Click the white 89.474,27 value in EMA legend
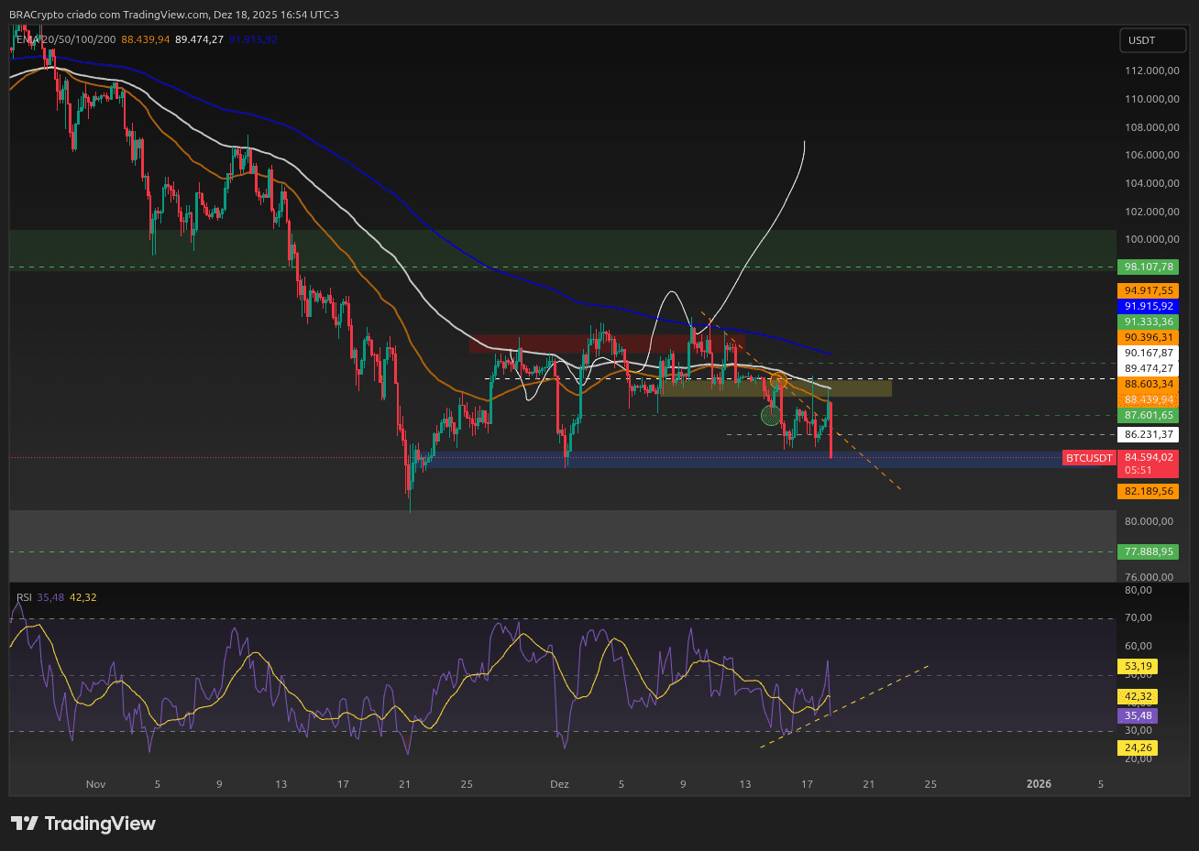 coord(200,39)
